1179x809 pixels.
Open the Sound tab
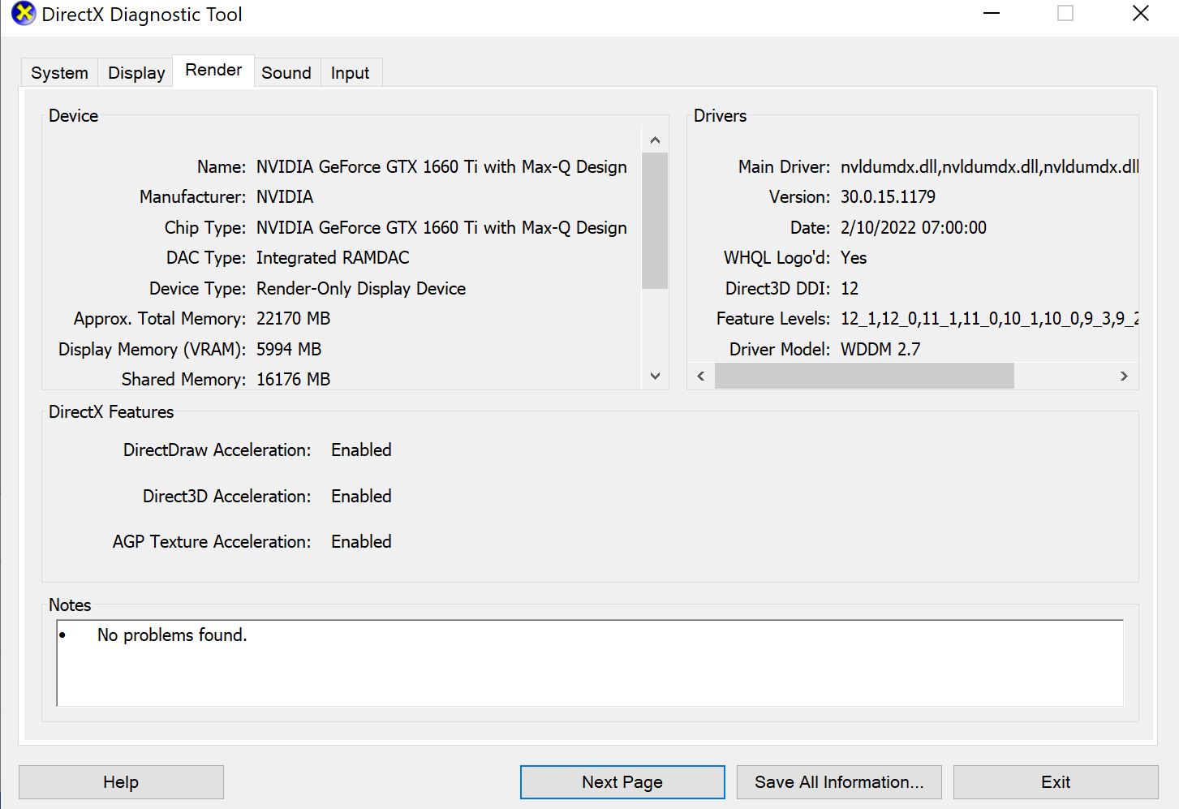pyautogui.click(x=286, y=73)
